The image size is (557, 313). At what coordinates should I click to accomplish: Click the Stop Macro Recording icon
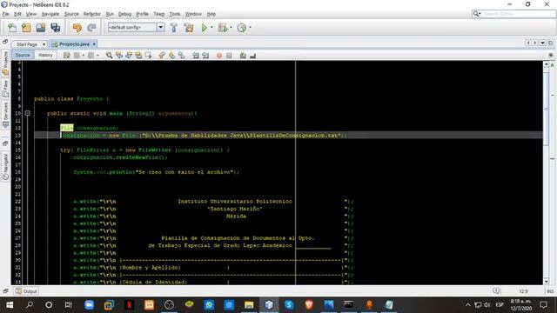[229, 56]
